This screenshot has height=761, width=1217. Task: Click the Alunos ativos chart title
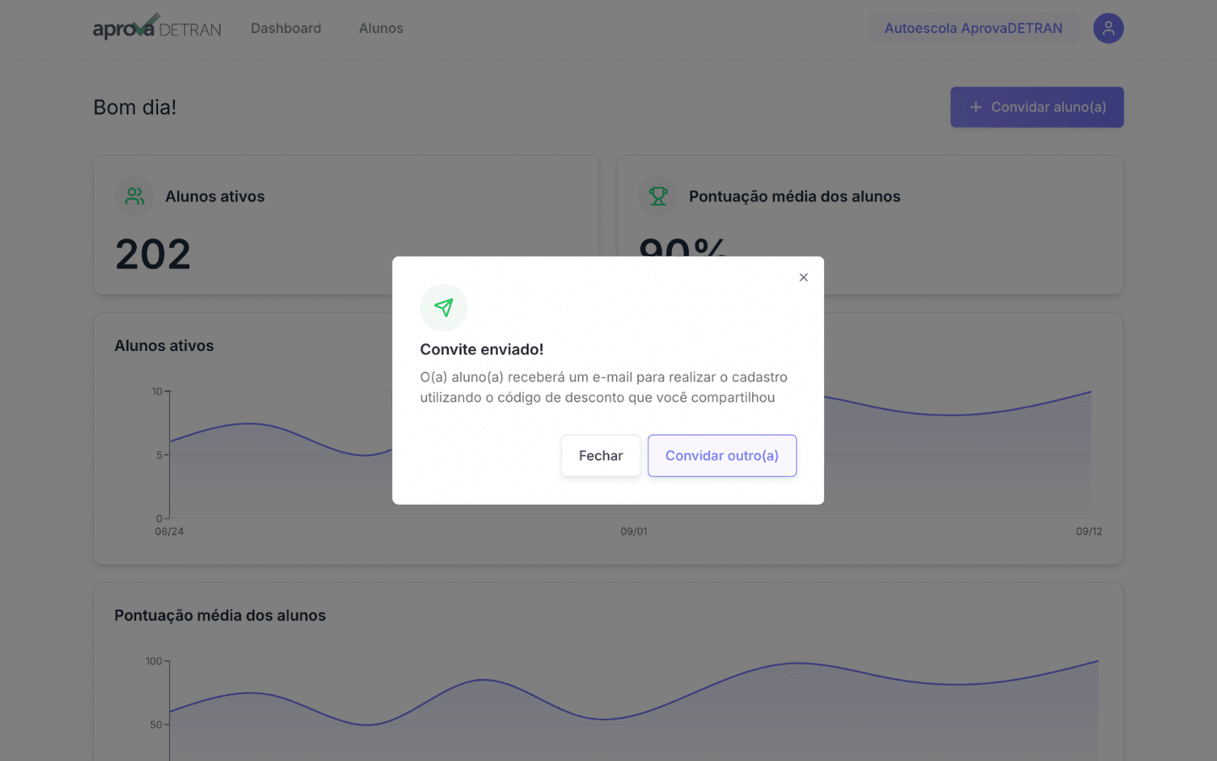164,346
